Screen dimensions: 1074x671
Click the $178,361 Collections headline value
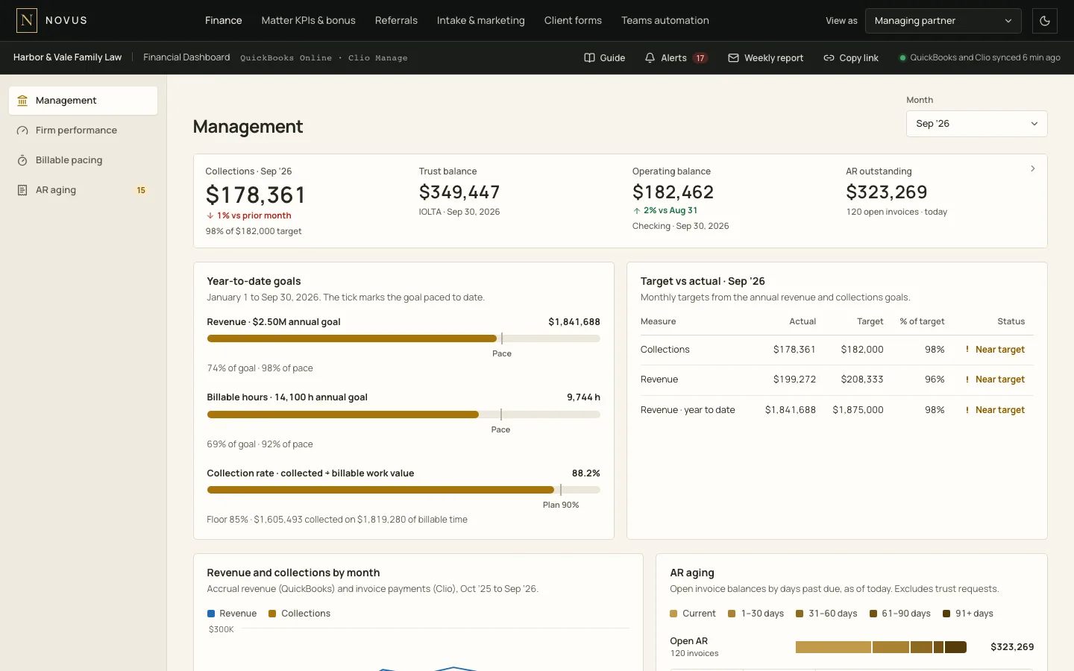[x=256, y=195]
